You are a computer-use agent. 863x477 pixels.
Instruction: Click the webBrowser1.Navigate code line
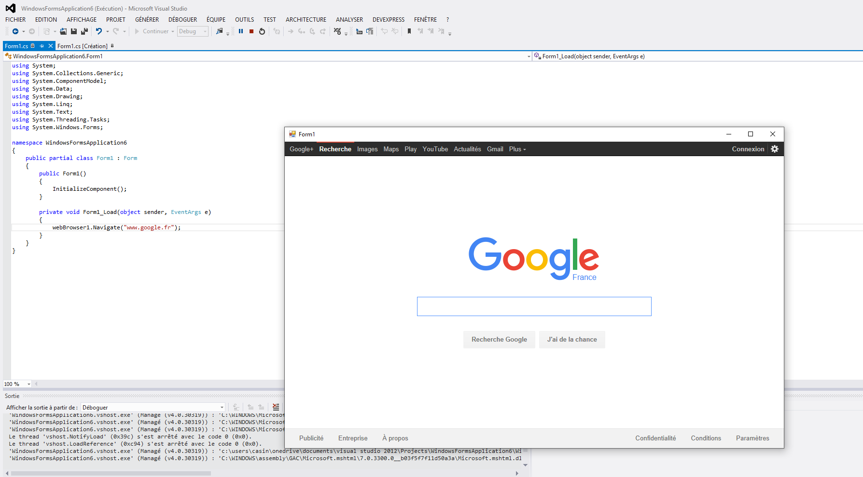coord(116,227)
